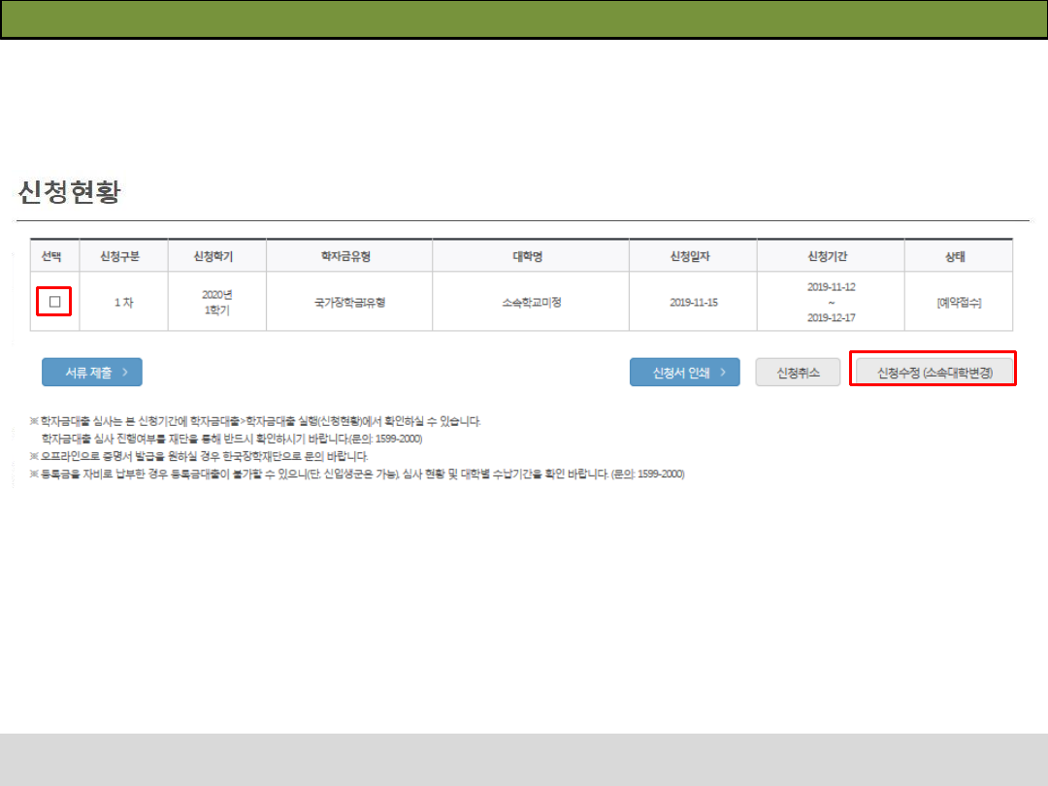Click the 국가장학금I유형 scholarship type cell
Image resolution: width=1048 pixels, height=786 pixels.
349,302
